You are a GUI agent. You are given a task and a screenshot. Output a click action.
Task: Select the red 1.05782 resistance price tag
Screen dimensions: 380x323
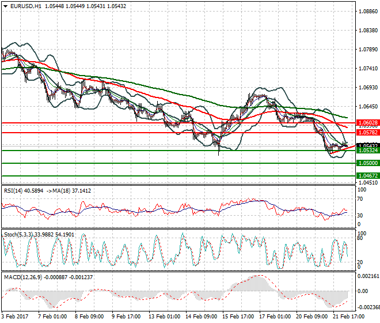[x=367, y=133]
